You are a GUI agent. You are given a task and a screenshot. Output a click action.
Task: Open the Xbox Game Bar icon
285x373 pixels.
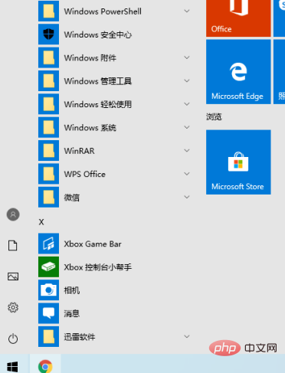48,244
